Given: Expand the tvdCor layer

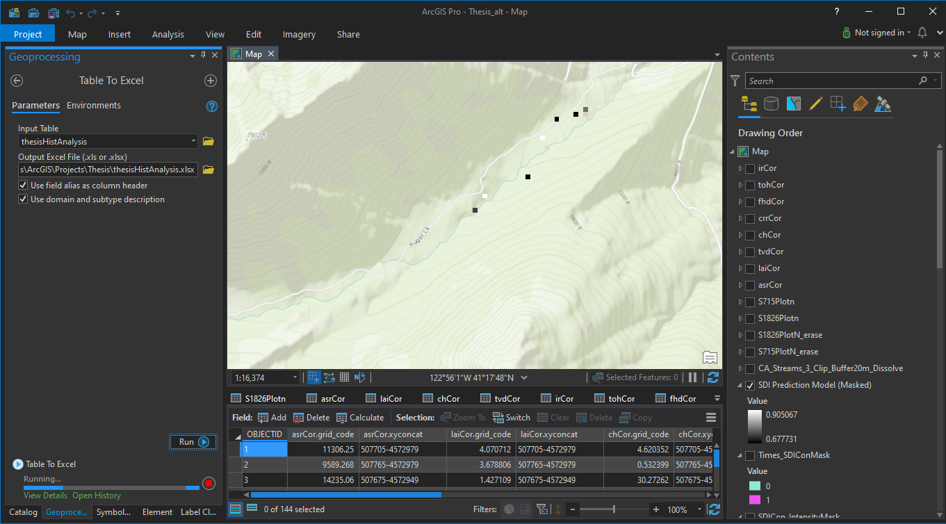Looking at the screenshot, I should pos(740,252).
